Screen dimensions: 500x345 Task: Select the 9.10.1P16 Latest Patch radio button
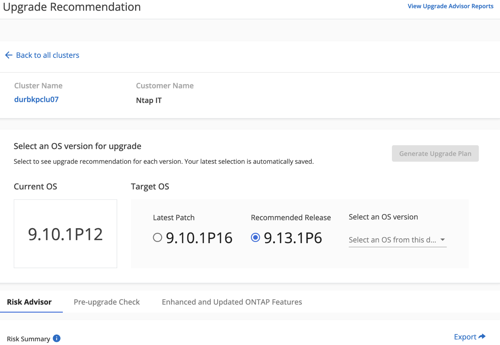[x=157, y=237]
